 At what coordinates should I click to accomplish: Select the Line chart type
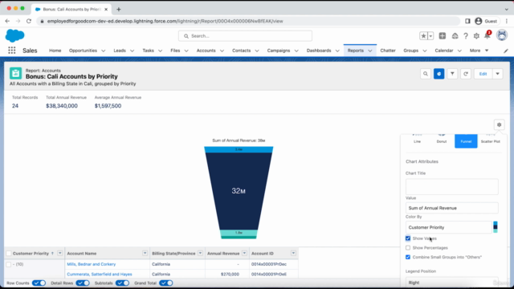[x=417, y=140]
